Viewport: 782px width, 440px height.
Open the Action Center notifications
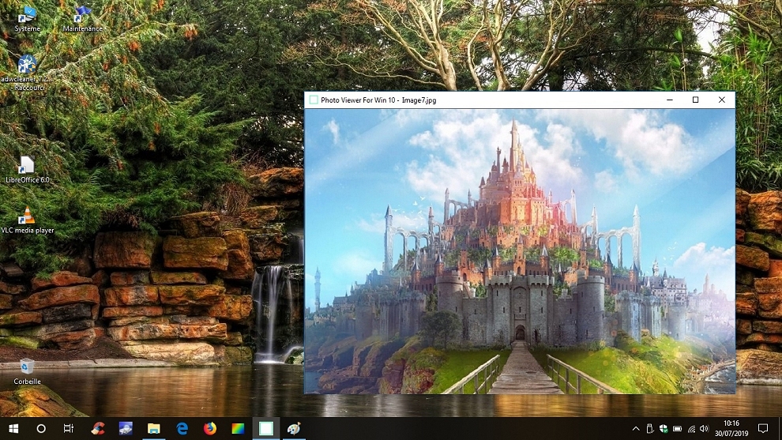[763, 428]
